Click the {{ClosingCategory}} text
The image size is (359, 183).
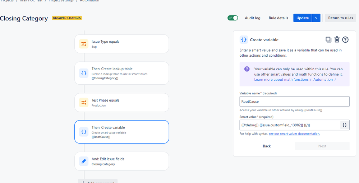click(105, 78)
